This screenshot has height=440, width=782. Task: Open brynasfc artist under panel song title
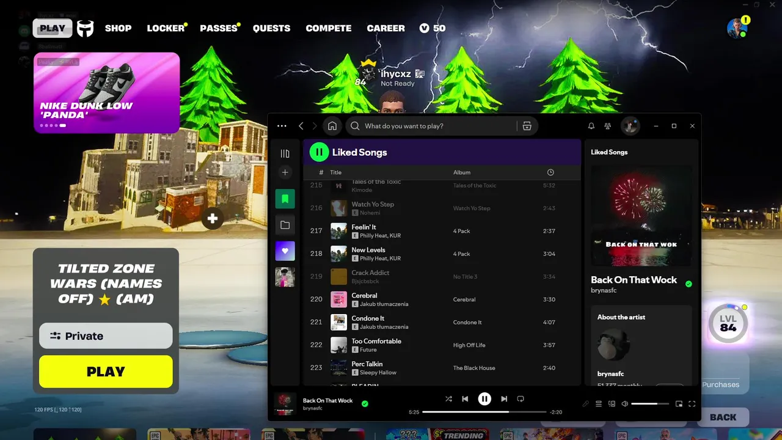click(604, 290)
